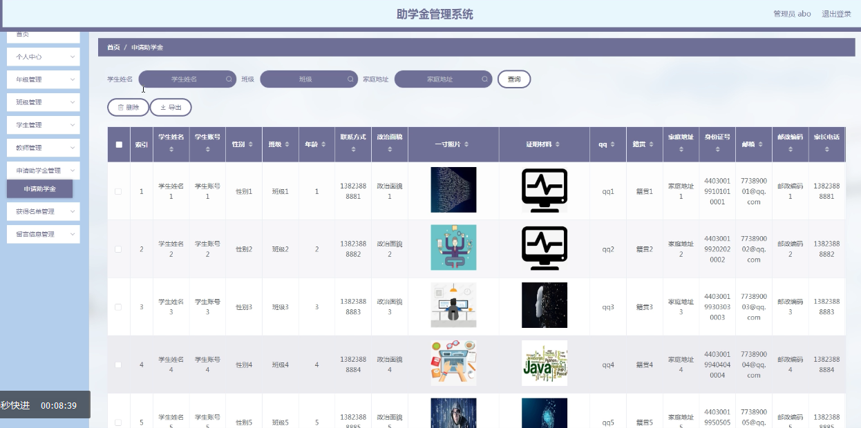Sort by 性别 column arrows
Screen dimensions: 861x428
[x=252, y=144]
